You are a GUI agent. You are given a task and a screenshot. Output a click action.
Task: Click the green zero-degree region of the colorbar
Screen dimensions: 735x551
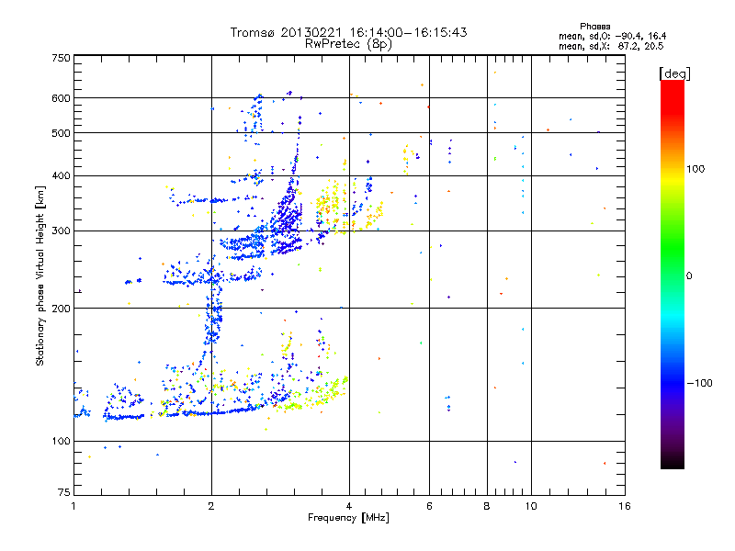[673, 275]
